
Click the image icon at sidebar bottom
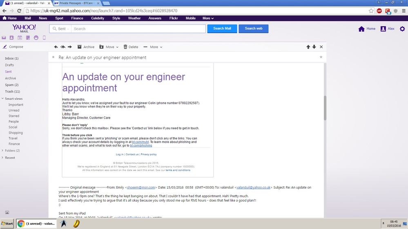click(x=7, y=212)
